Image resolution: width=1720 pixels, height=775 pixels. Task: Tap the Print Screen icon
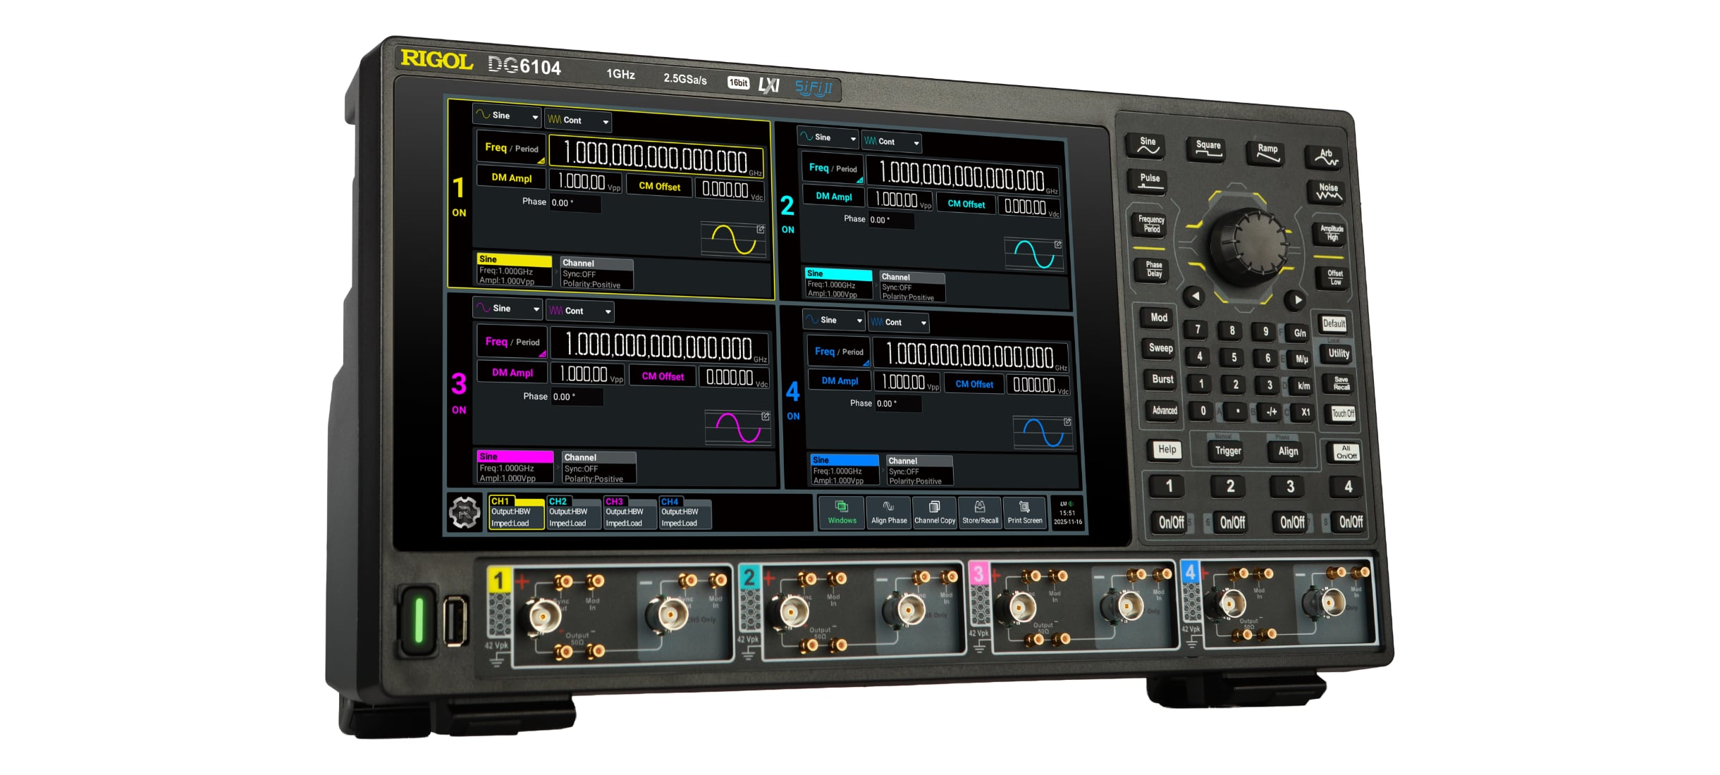click(1024, 512)
